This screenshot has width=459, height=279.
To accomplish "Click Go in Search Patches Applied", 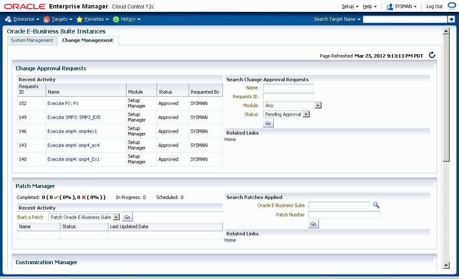I will [x=313, y=224].
